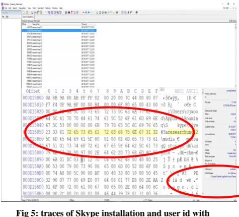Viewport: 239px width, 217px height.
Task: Open the Options menu
Action: pos(48,8)
